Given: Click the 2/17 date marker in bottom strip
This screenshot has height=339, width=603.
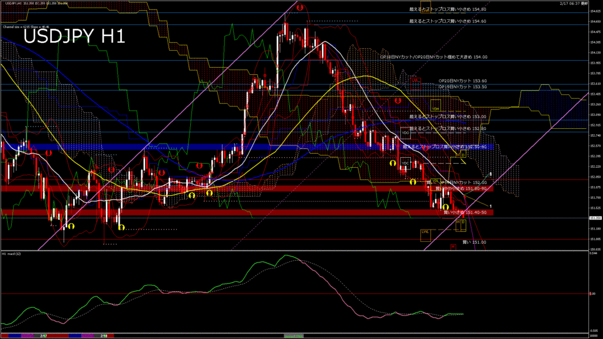Looking at the screenshot, I should (x=44, y=335).
